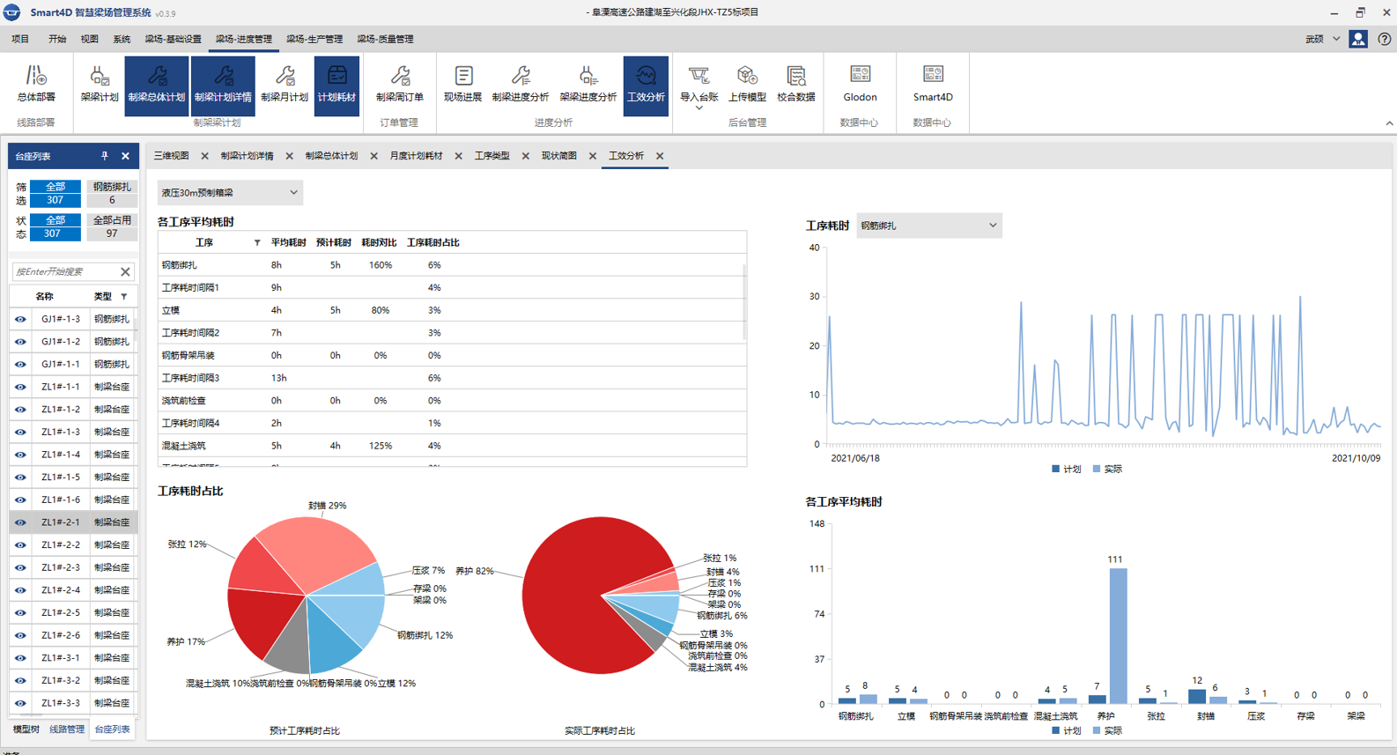Click the 全部占用 status filter button

pyautogui.click(x=112, y=220)
